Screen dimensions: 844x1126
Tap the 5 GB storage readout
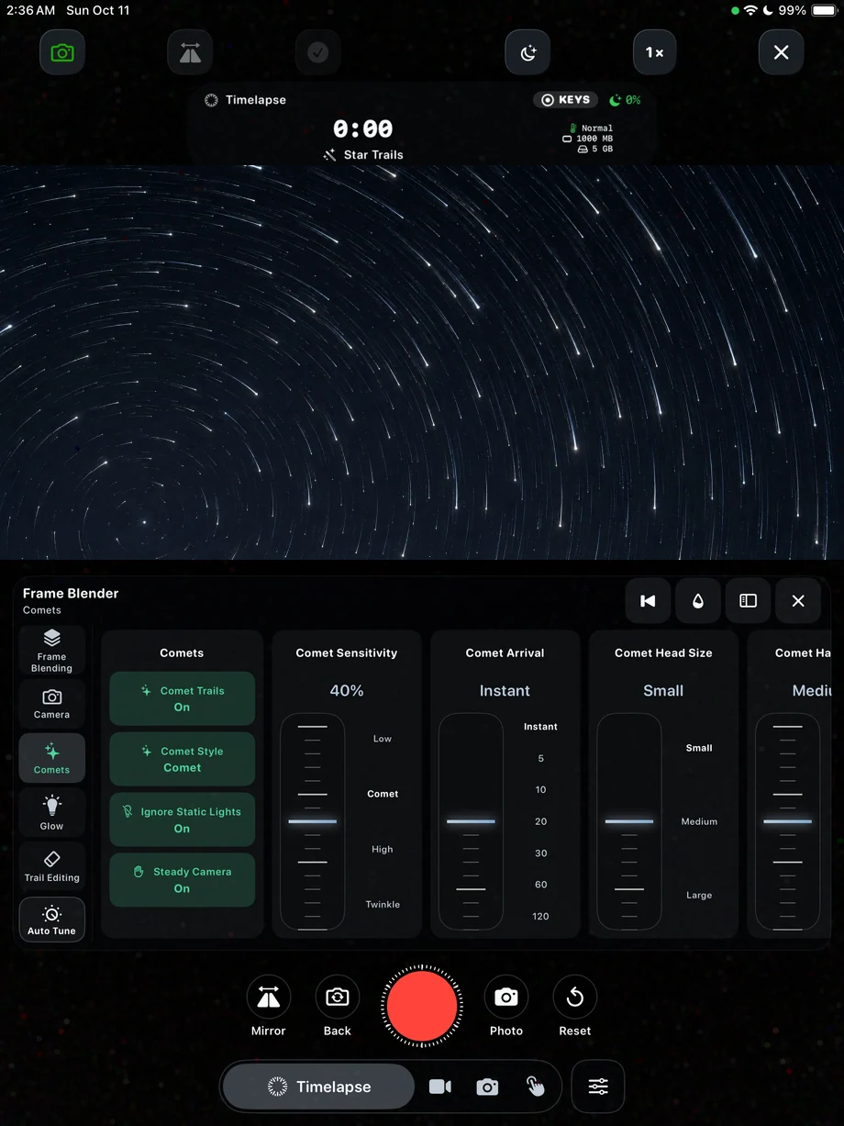point(595,149)
